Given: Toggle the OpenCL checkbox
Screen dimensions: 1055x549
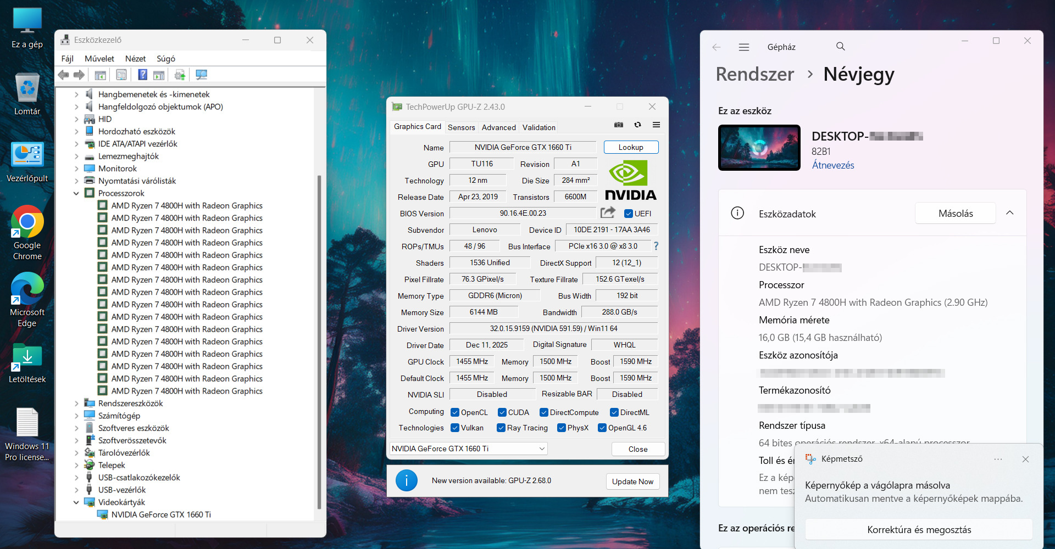Looking at the screenshot, I should click(455, 412).
